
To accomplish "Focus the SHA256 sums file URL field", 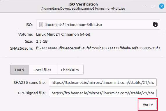I will pos(103,82).
